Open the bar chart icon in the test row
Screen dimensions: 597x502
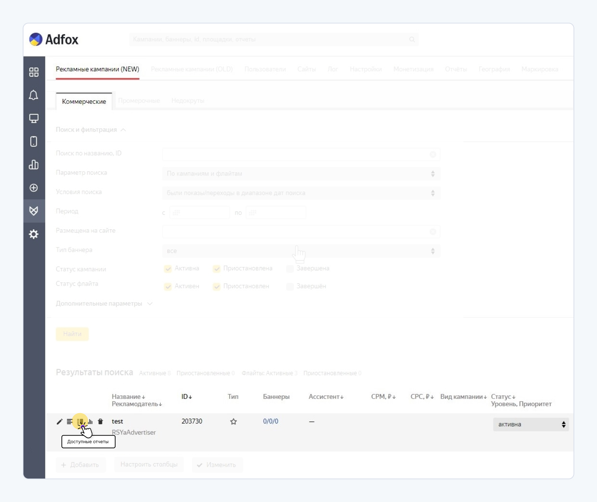click(90, 422)
